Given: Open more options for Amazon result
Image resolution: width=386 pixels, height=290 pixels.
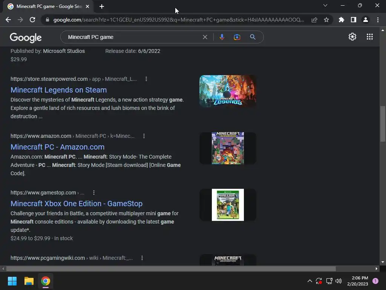Looking at the screenshot, I should [144, 136].
